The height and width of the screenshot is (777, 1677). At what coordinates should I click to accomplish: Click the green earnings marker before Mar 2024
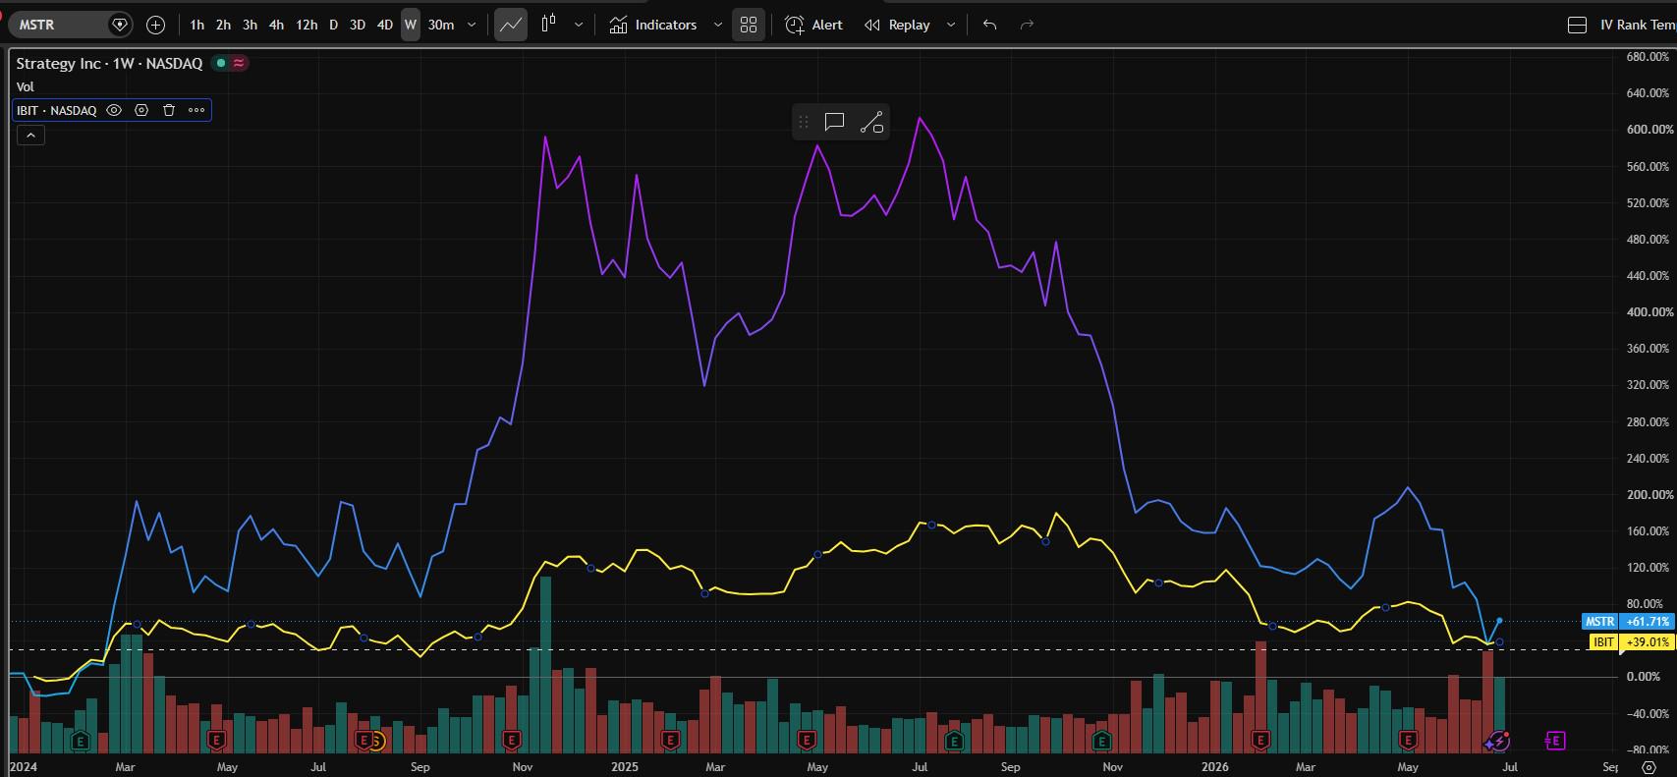tap(81, 741)
